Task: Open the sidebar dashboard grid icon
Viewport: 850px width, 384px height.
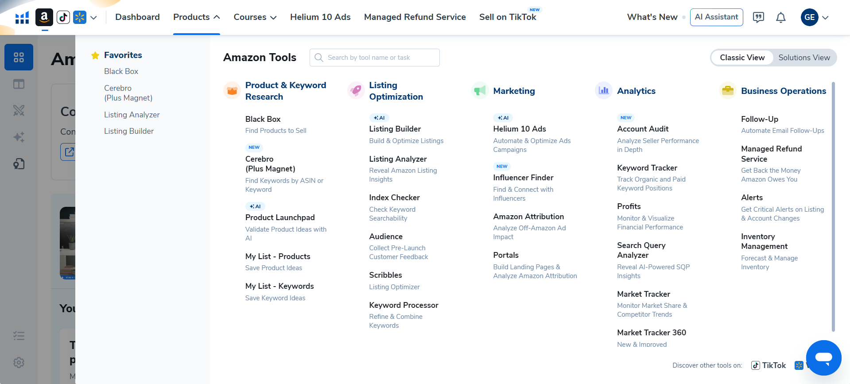Action: [x=19, y=57]
